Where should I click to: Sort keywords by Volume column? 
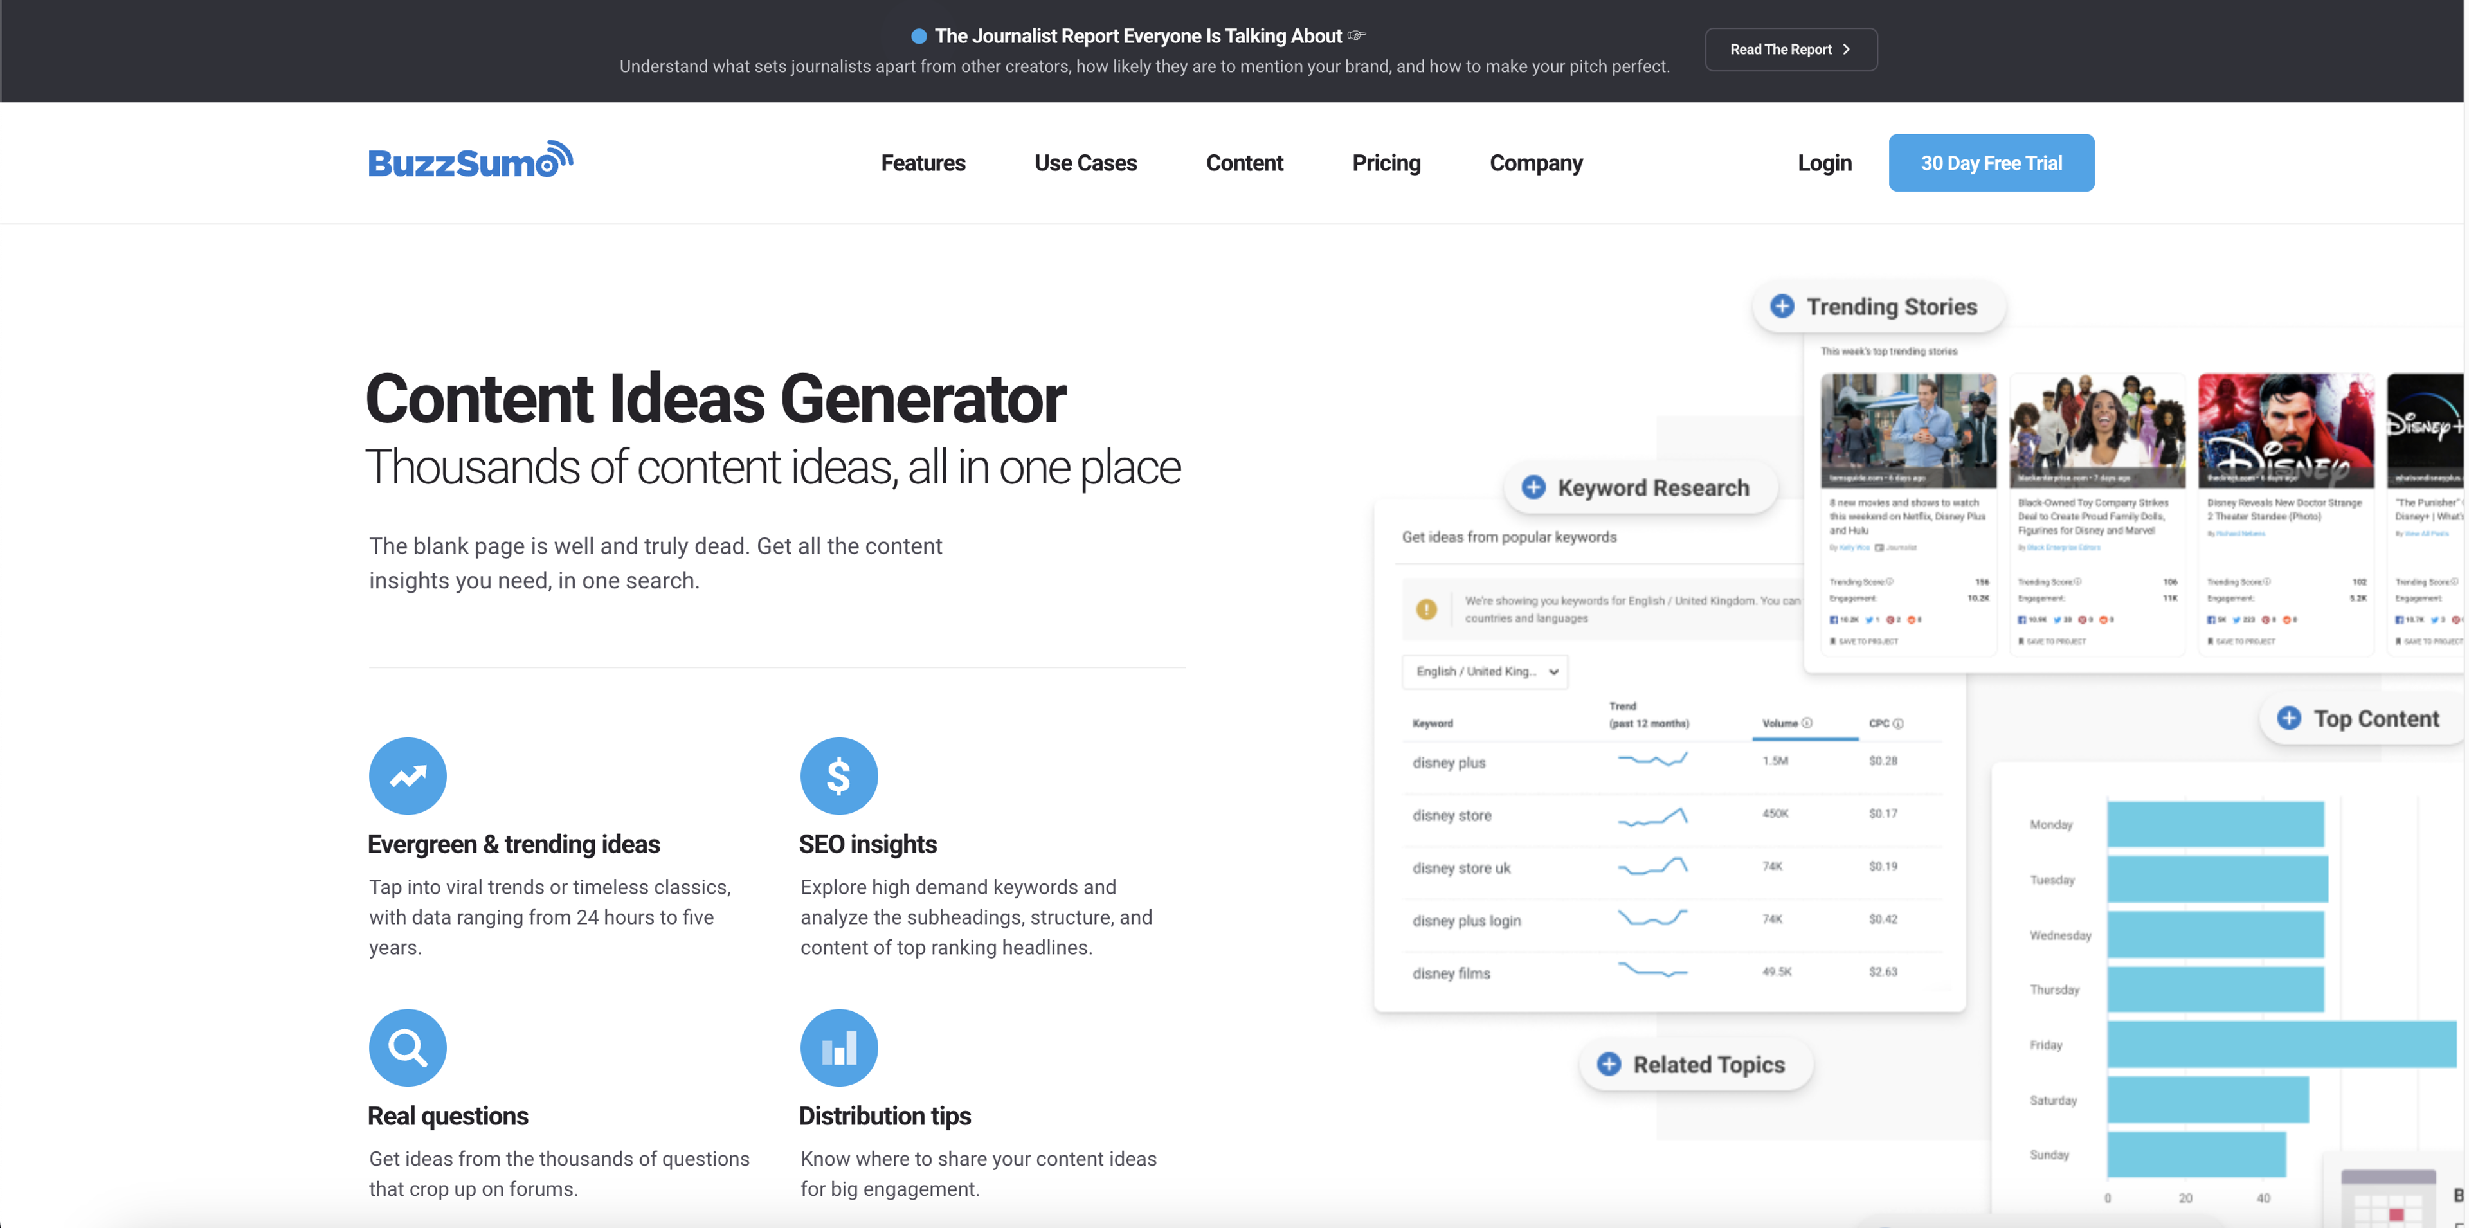(1780, 723)
